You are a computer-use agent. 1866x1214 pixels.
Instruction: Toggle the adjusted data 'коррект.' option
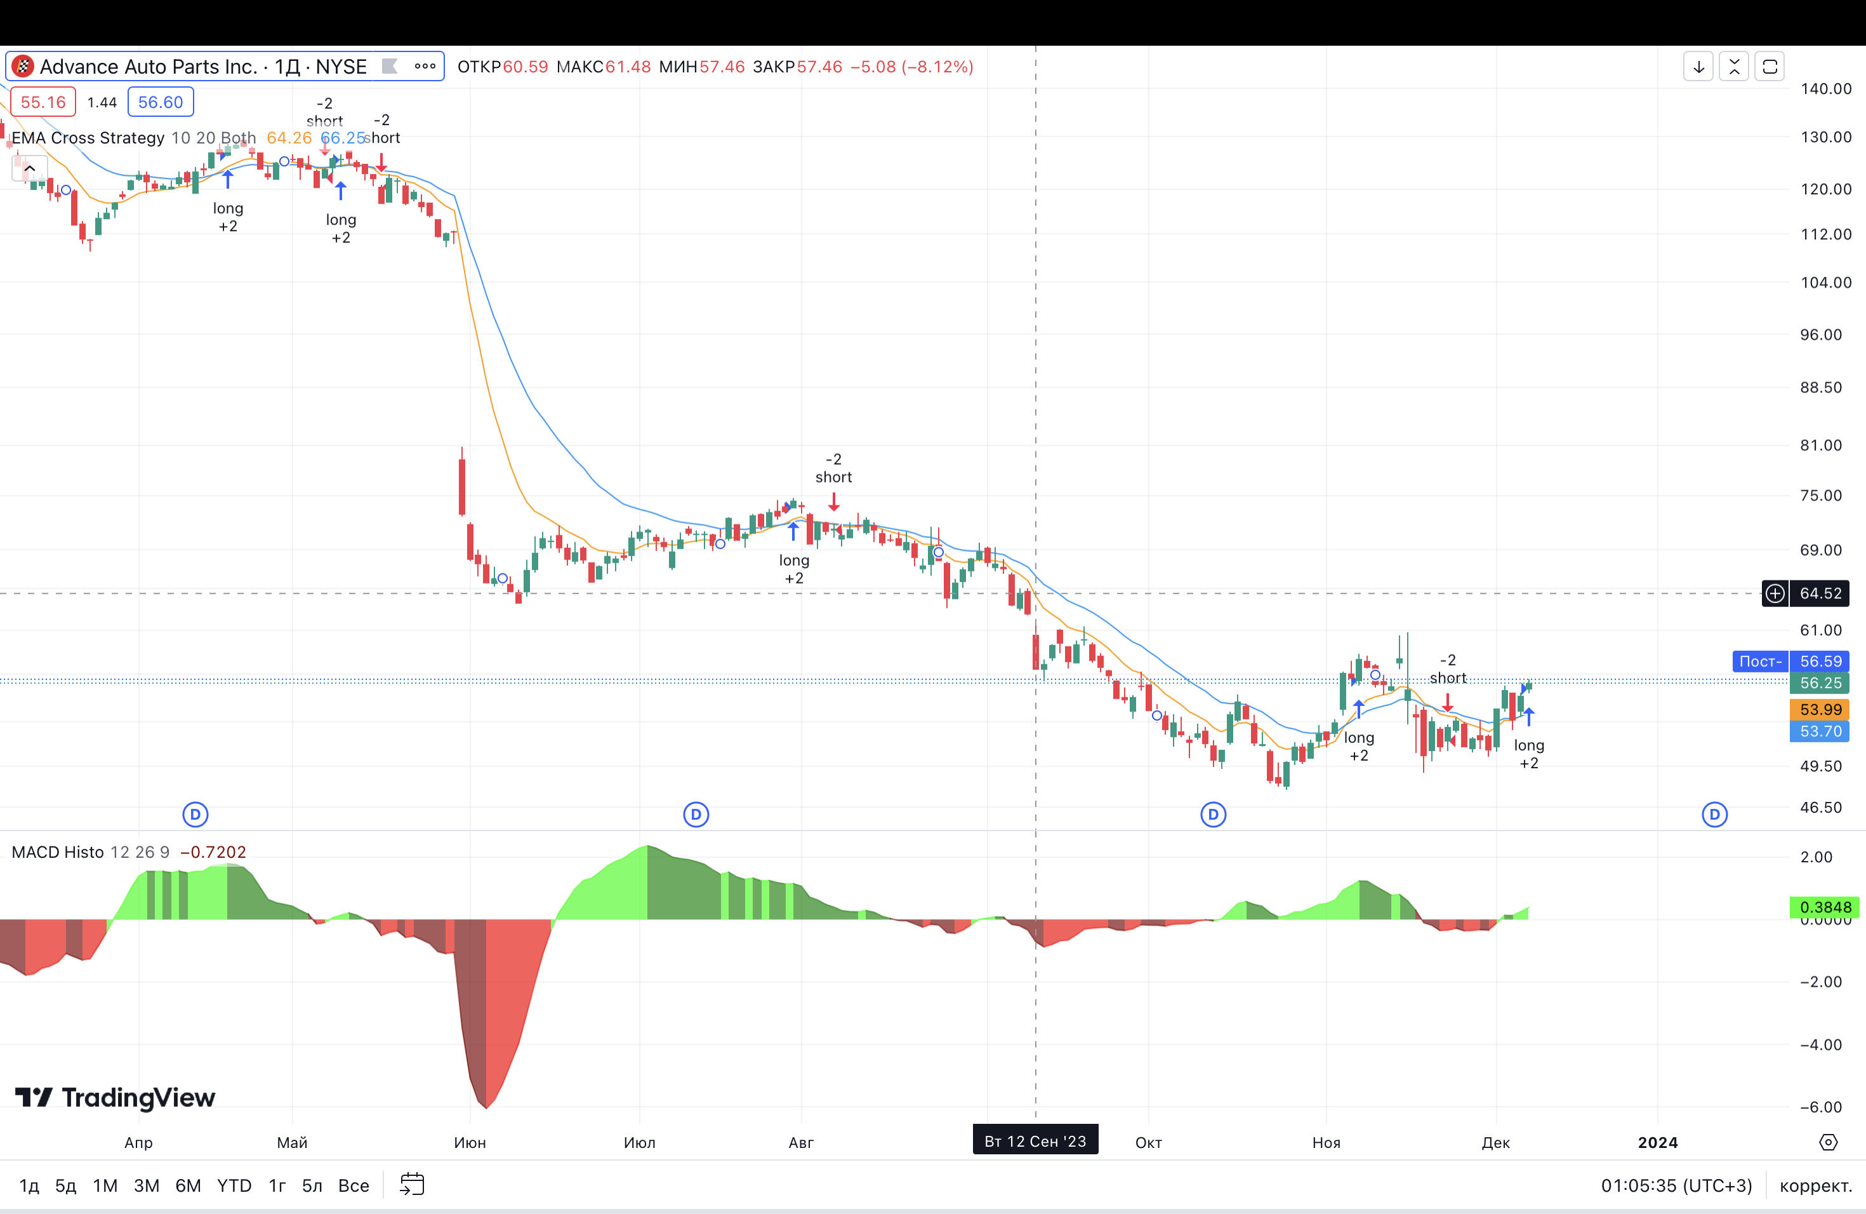coord(1815,1185)
